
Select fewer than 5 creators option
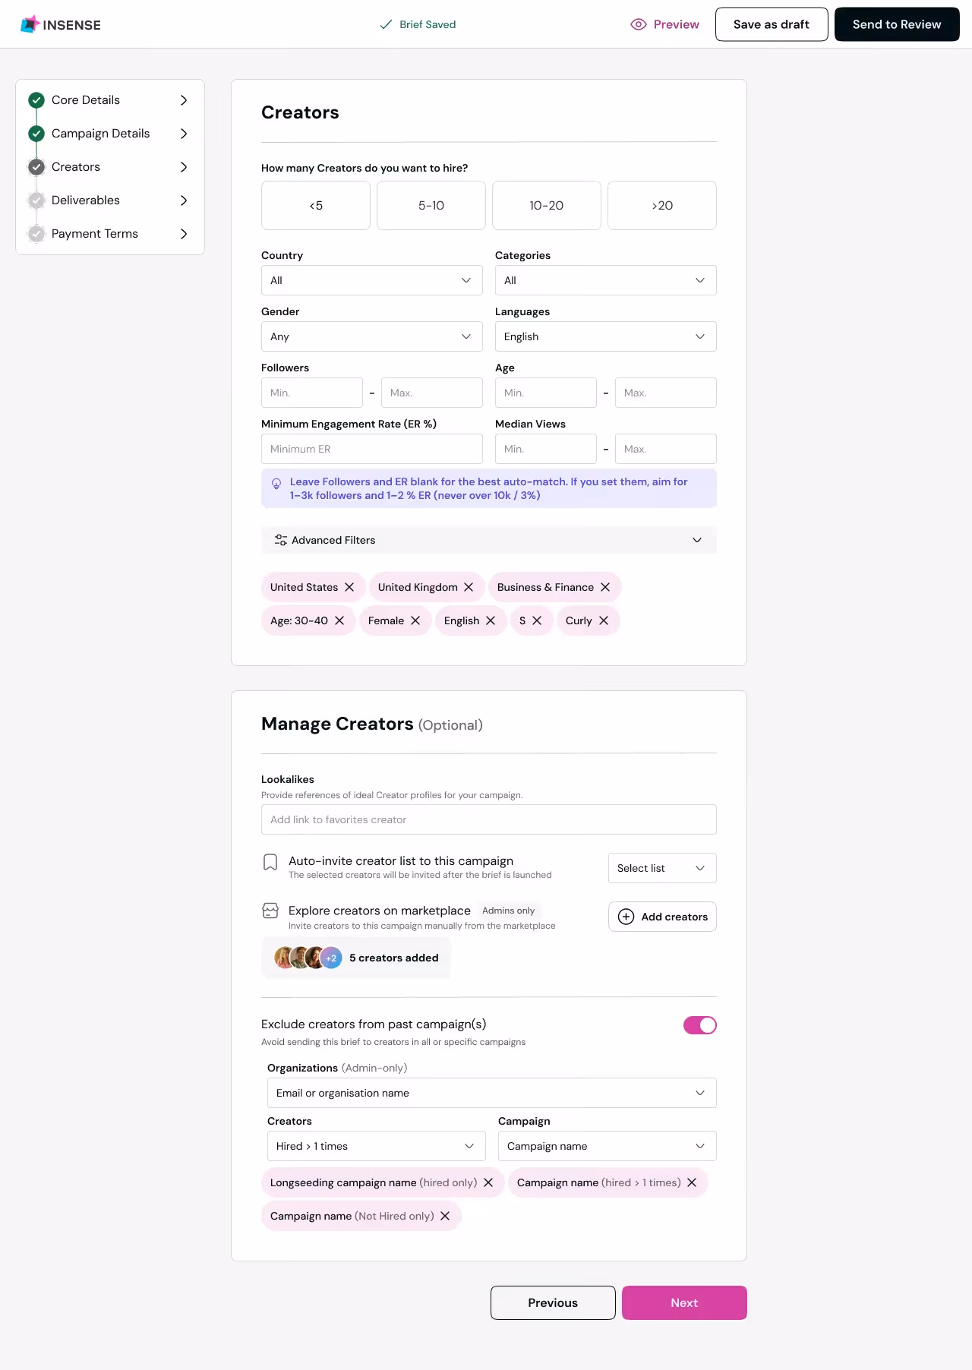(x=316, y=205)
